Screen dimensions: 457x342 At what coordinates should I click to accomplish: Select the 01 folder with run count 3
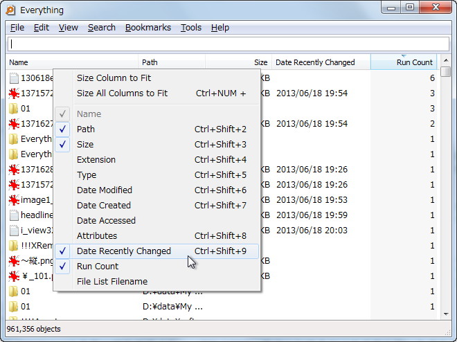tap(13, 109)
